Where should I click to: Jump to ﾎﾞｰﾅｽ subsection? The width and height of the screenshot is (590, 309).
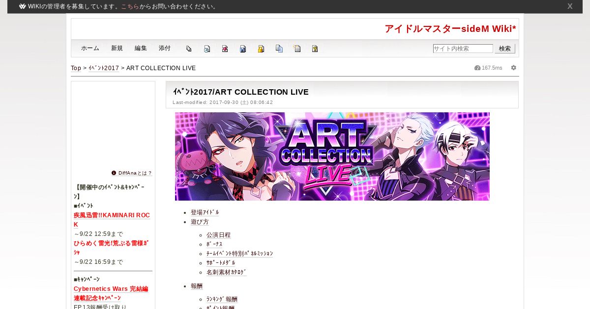[214, 244]
